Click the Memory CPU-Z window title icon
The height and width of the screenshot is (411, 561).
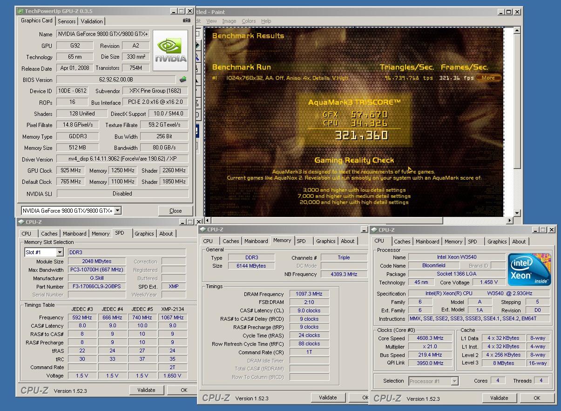(x=203, y=229)
